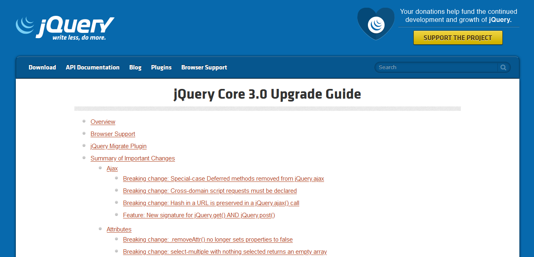Click the search magnifying glass icon

pos(504,67)
